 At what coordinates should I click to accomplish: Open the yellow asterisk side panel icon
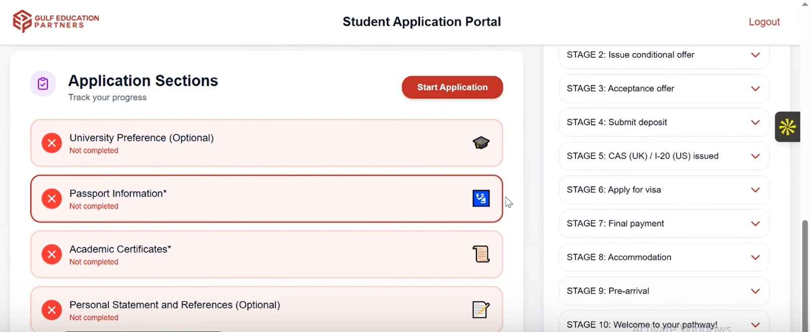click(x=788, y=127)
